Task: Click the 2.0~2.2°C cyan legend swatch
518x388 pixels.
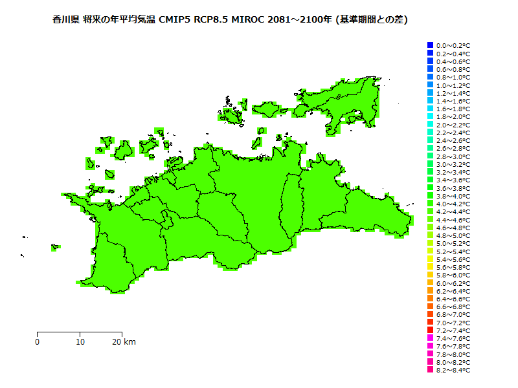Action: (430, 124)
